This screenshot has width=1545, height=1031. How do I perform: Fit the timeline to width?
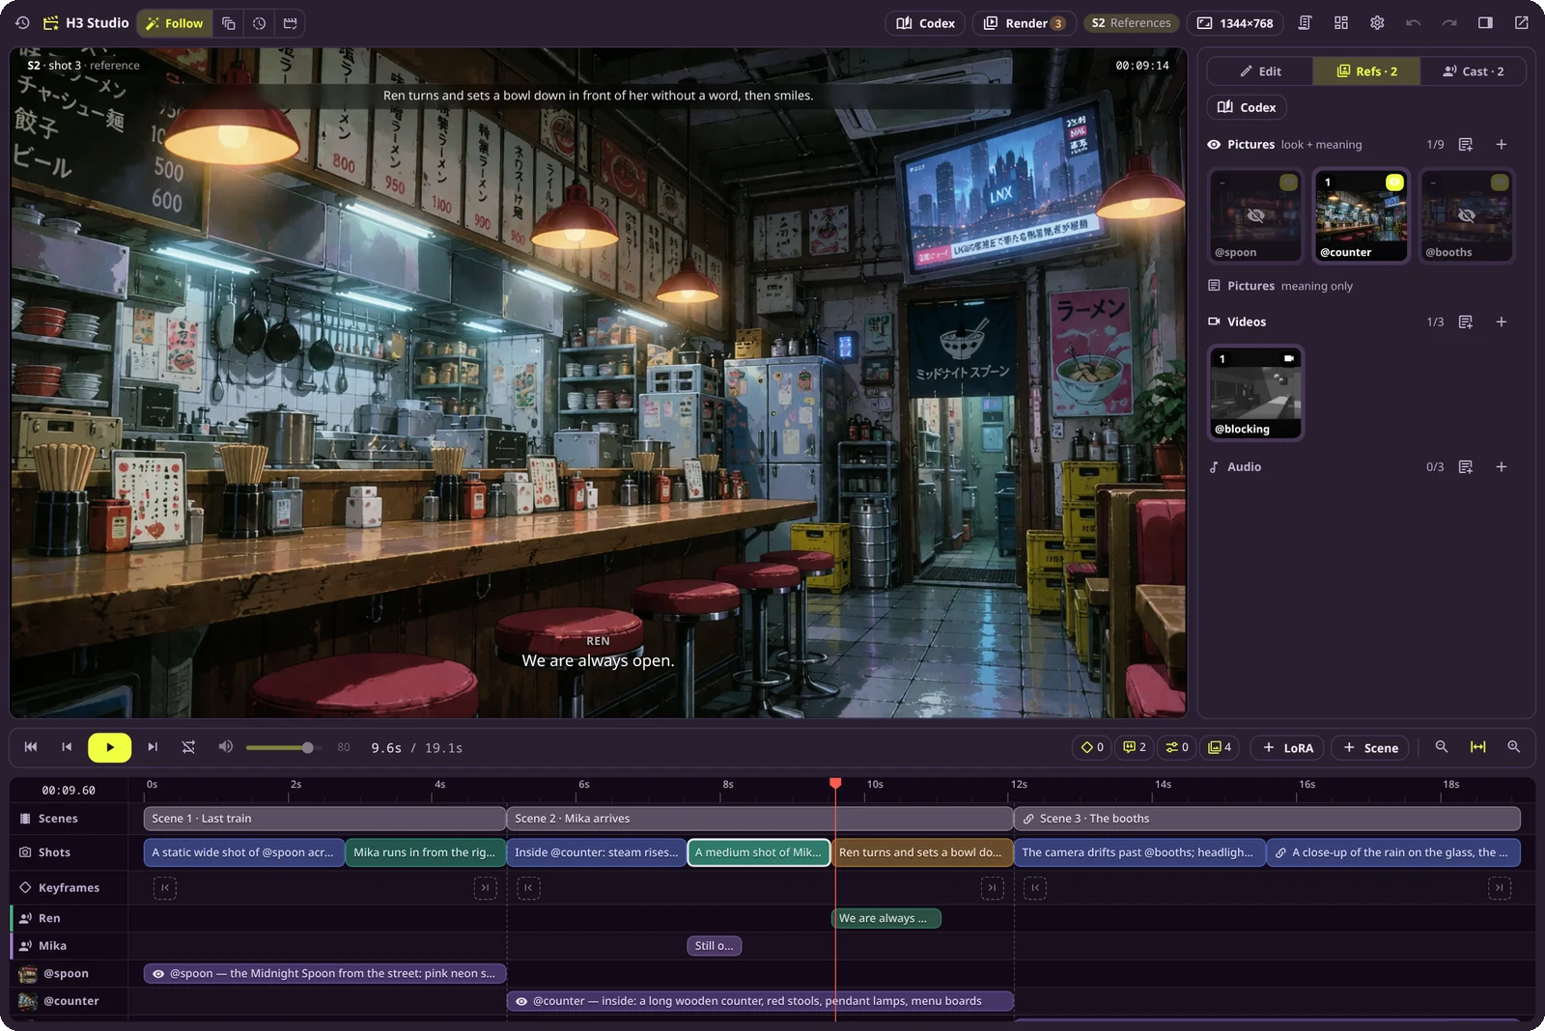point(1477,747)
